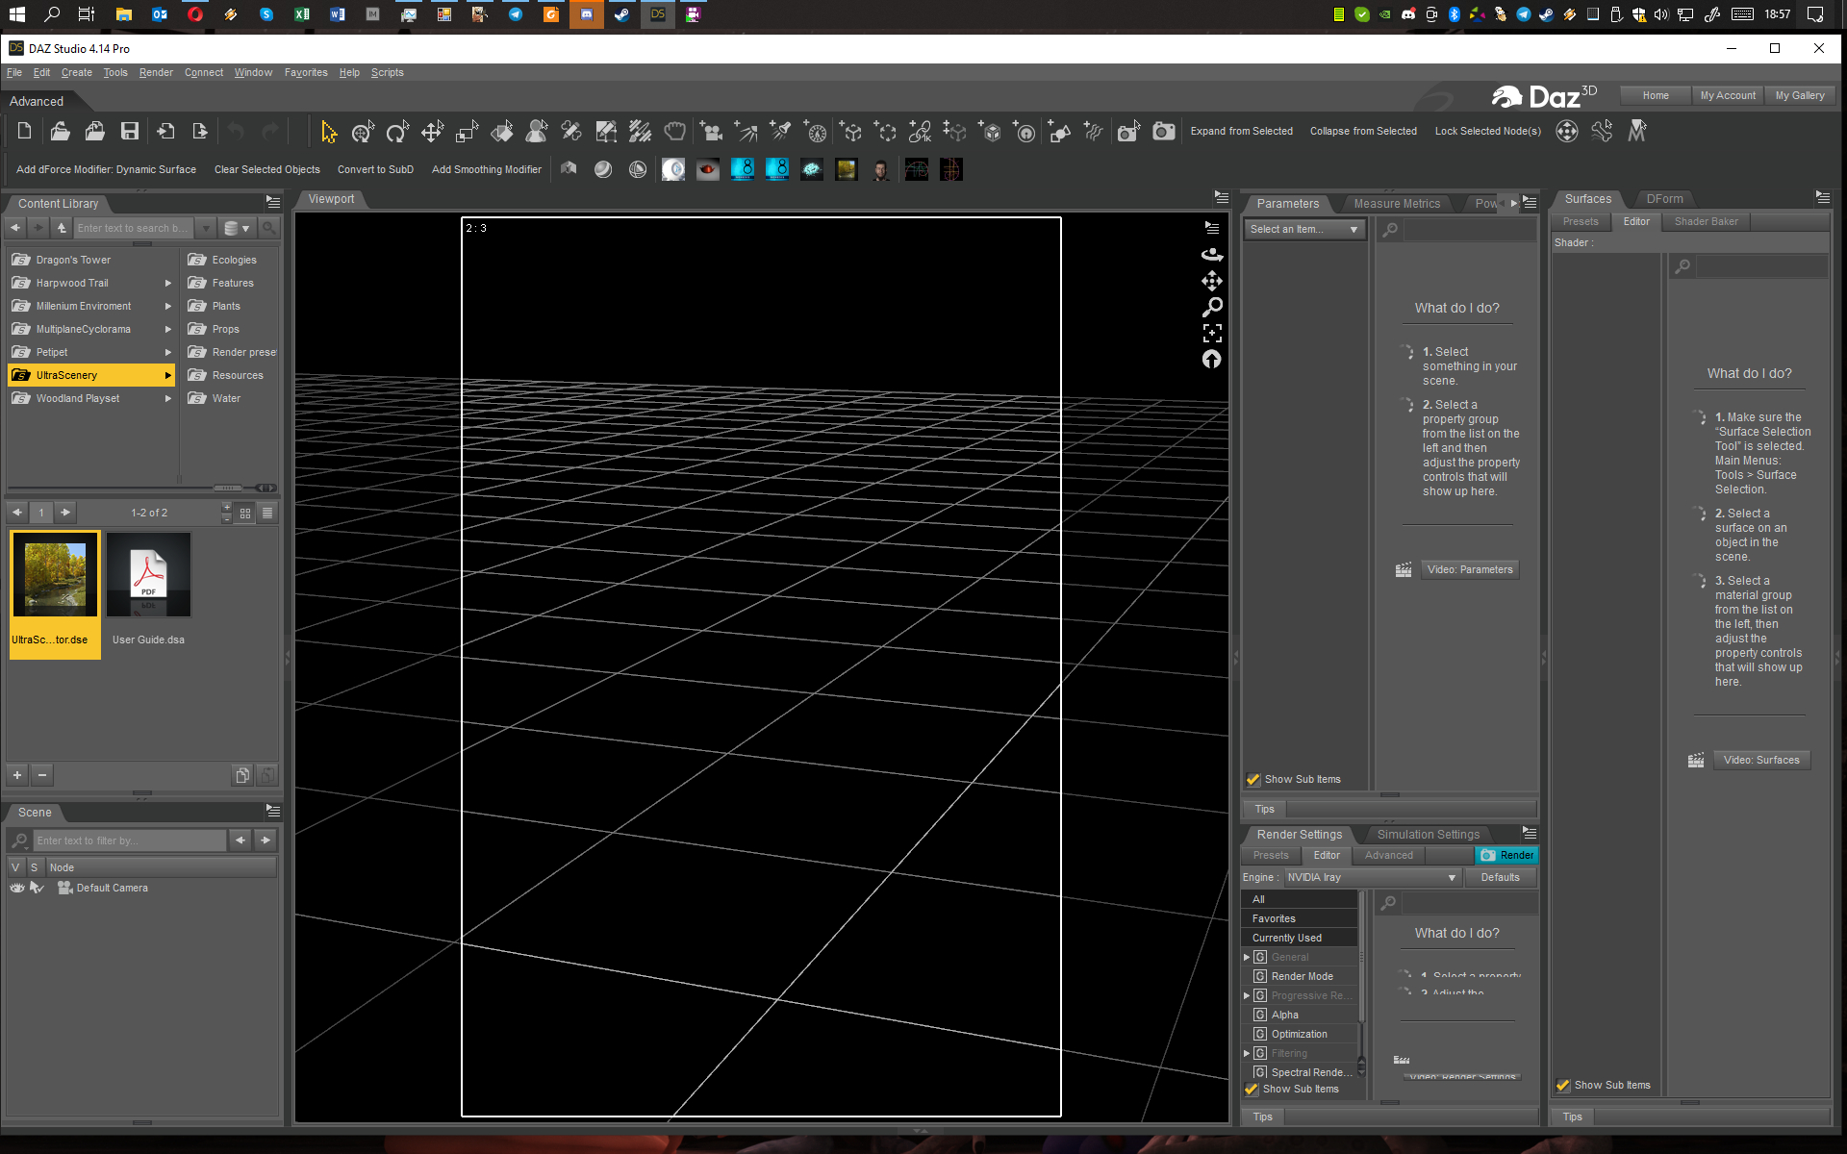The image size is (1847, 1154).
Task: Click the list view icon in Content Library
Action: 267,513
